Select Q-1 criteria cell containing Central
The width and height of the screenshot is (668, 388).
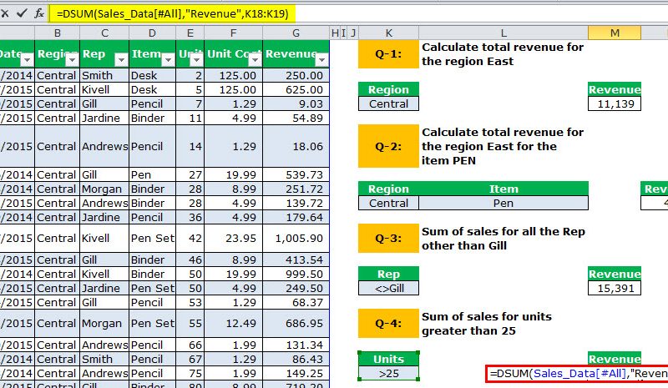pyautogui.click(x=388, y=104)
